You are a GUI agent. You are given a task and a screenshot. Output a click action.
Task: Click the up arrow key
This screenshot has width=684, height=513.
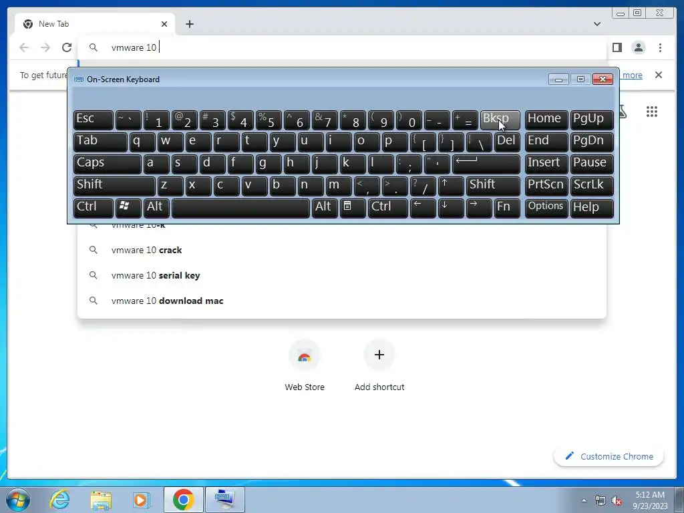coord(451,186)
